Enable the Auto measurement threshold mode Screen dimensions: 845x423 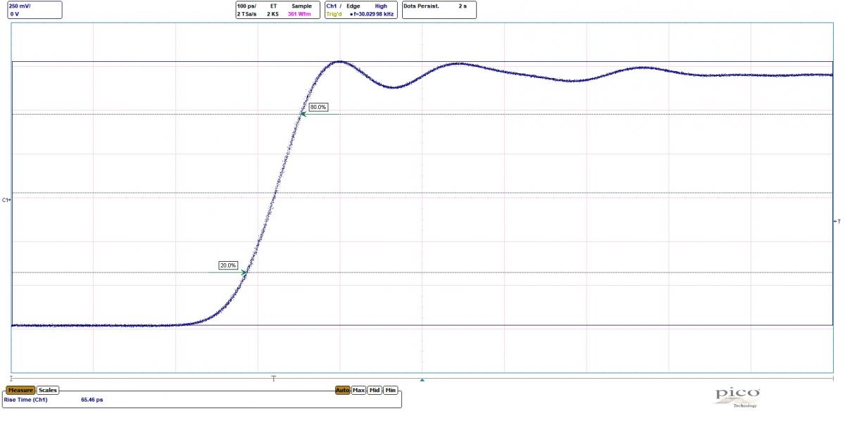point(344,389)
